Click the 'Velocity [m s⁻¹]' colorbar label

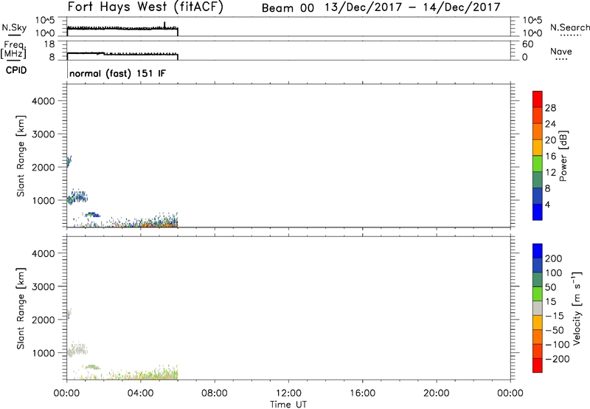point(576,308)
